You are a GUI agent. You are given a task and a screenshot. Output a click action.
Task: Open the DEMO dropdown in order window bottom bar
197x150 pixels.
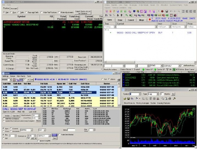click(x=162, y=66)
